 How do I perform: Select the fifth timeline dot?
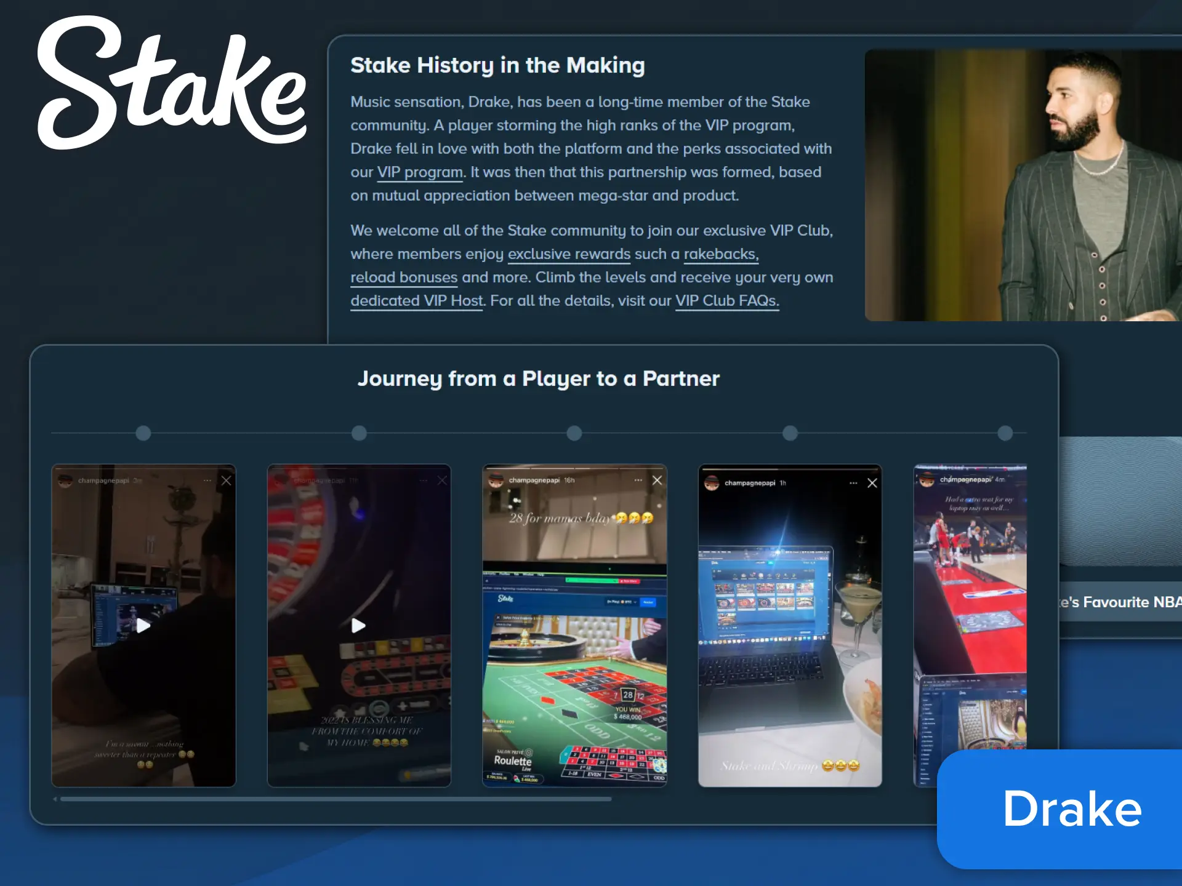1005,433
